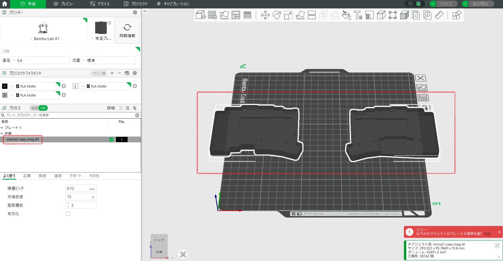
Task: Click the home icon
Action: coord(5,4)
